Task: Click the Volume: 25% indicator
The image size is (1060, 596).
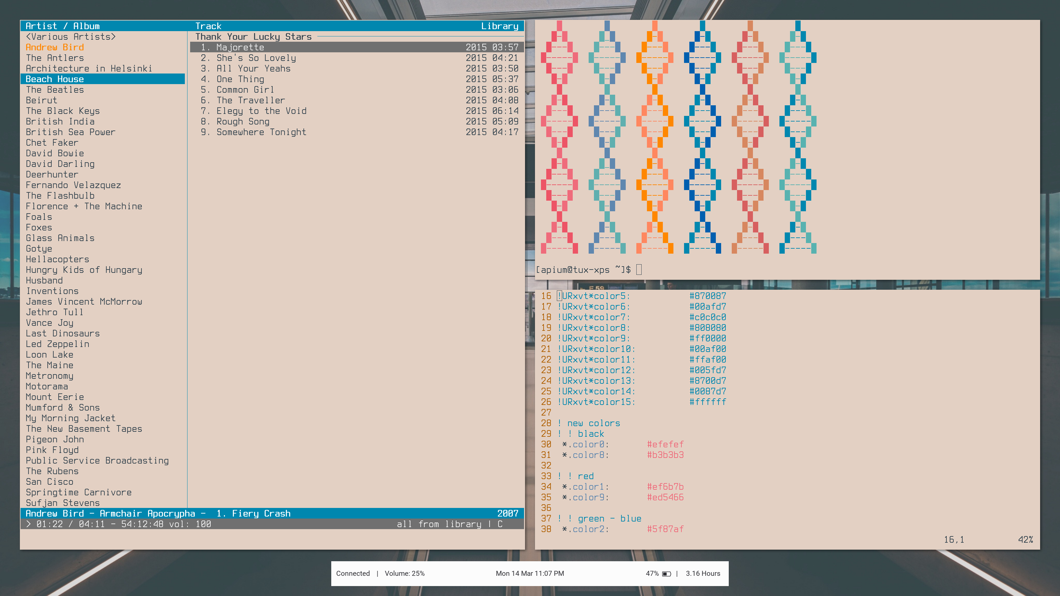Action: coord(404,574)
